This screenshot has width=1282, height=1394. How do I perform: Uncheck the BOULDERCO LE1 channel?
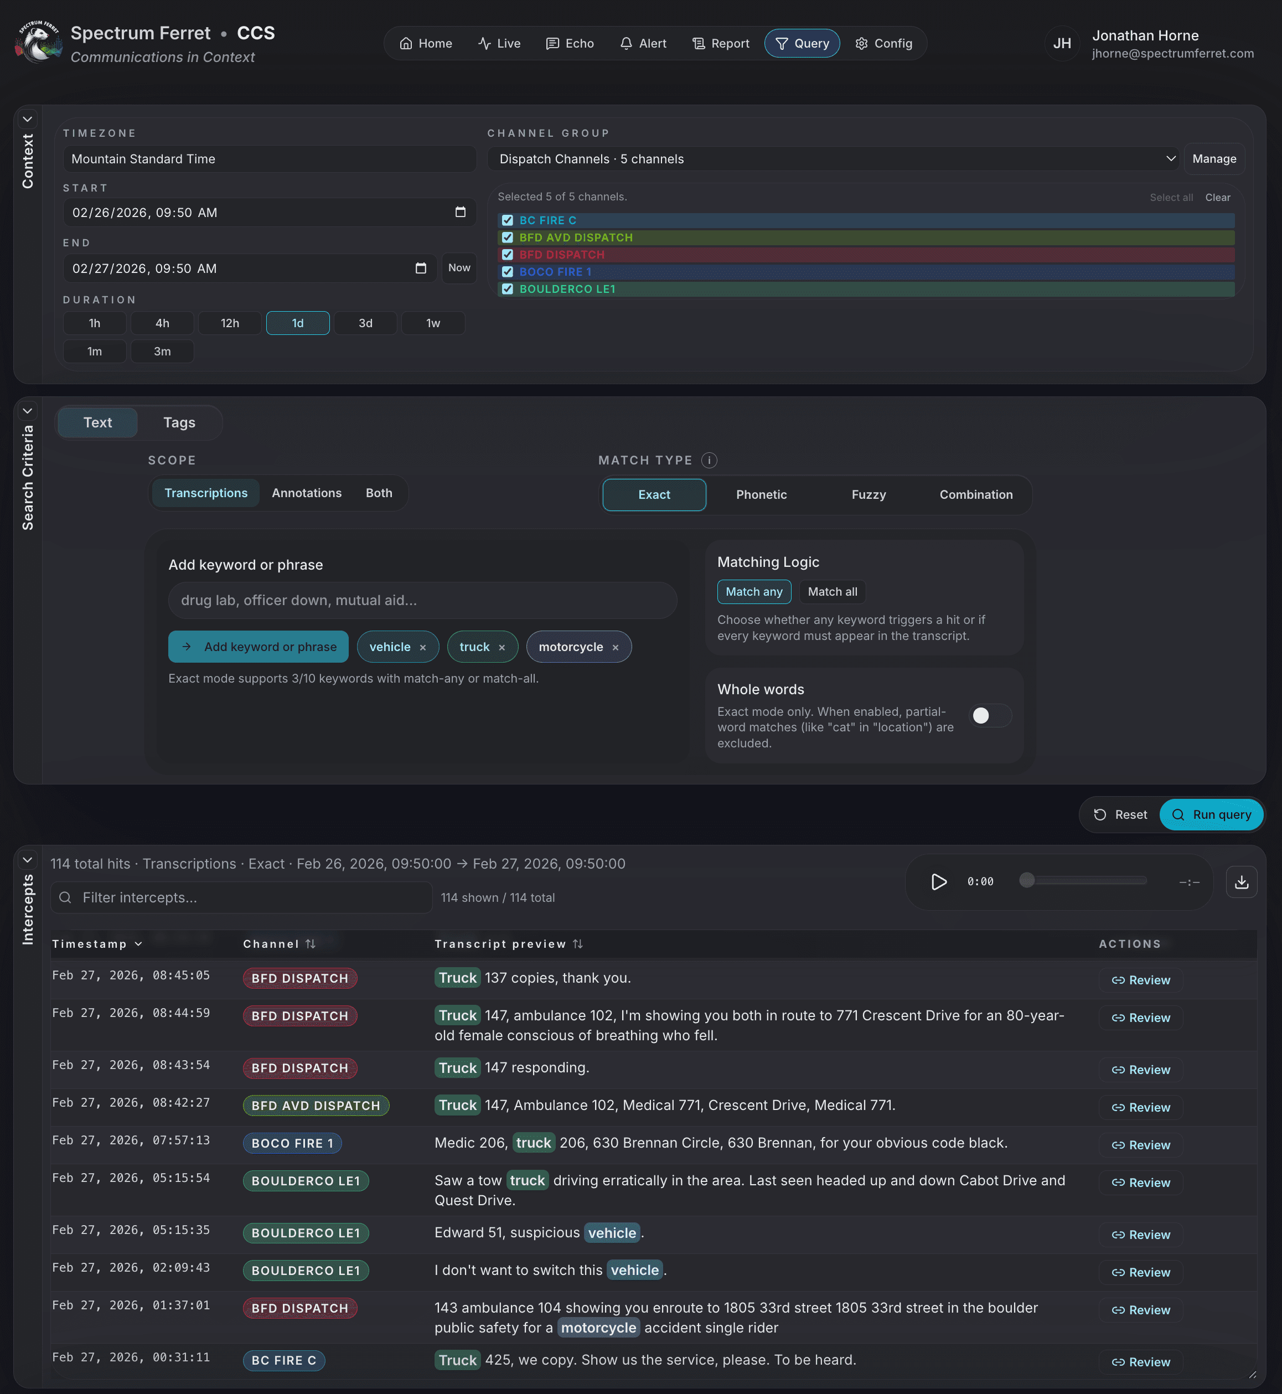point(507,290)
